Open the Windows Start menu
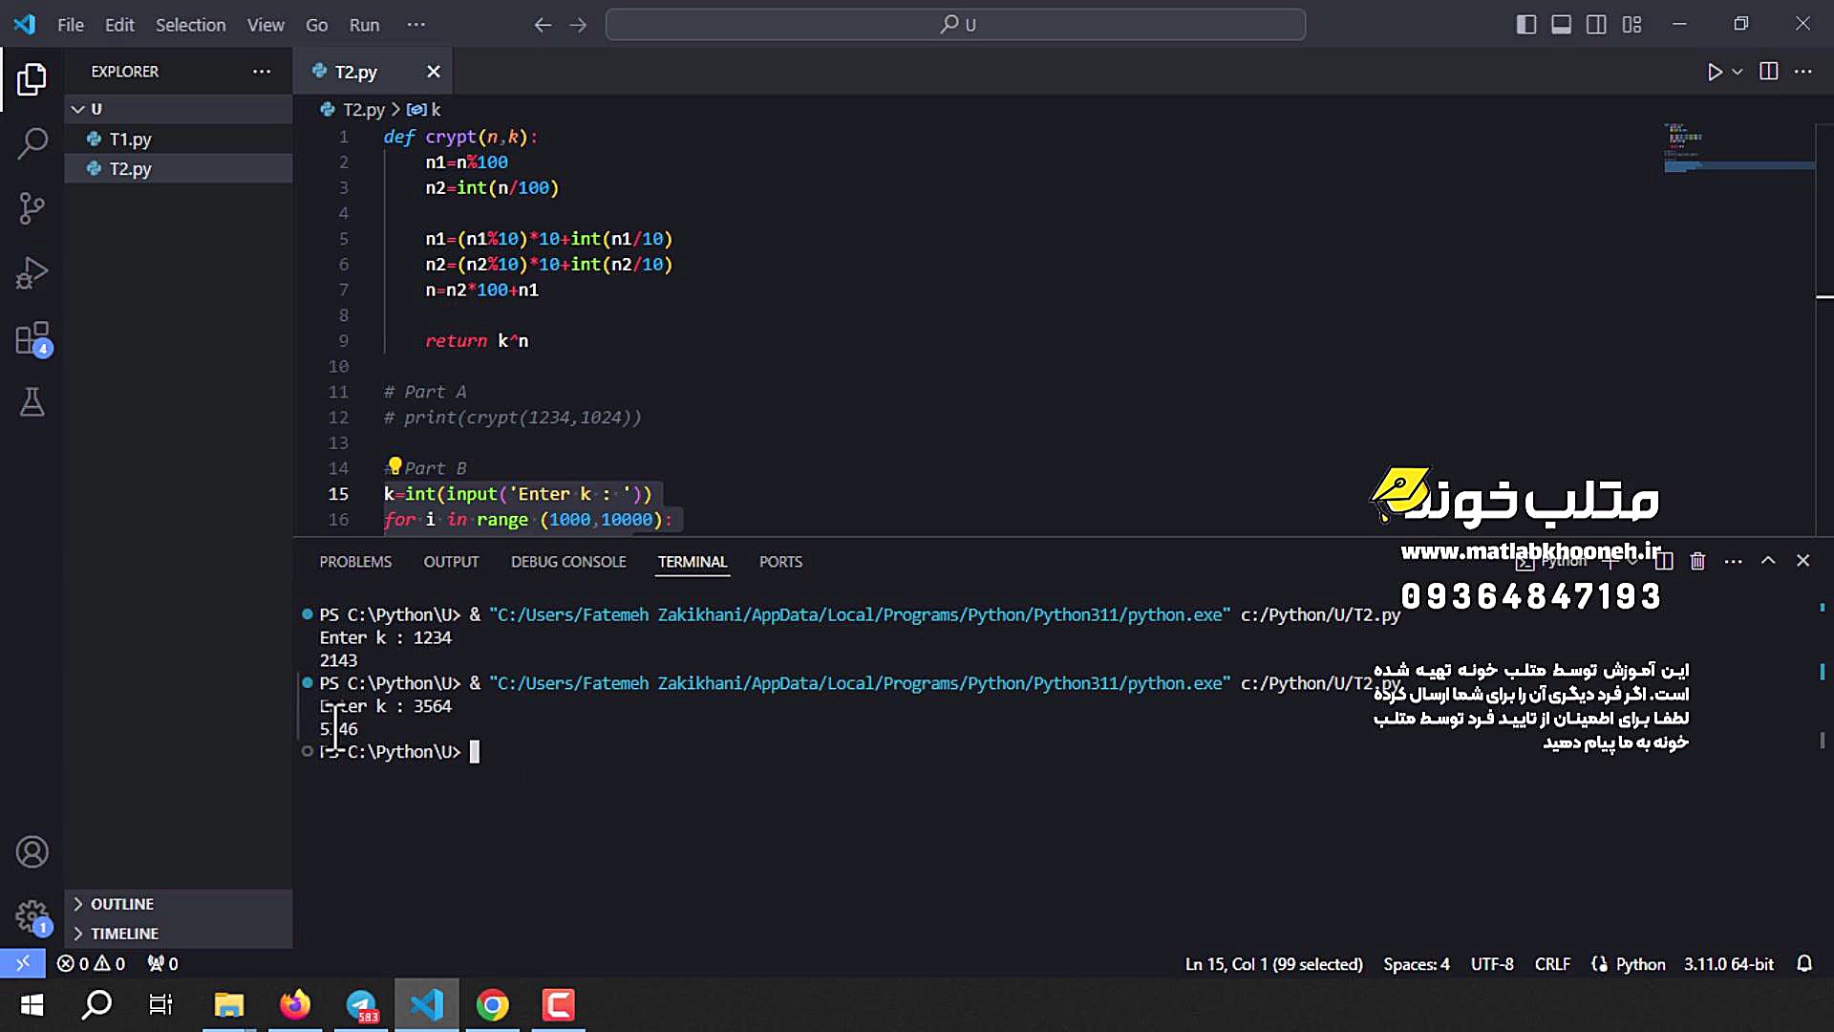1834x1032 pixels. (x=32, y=1005)
